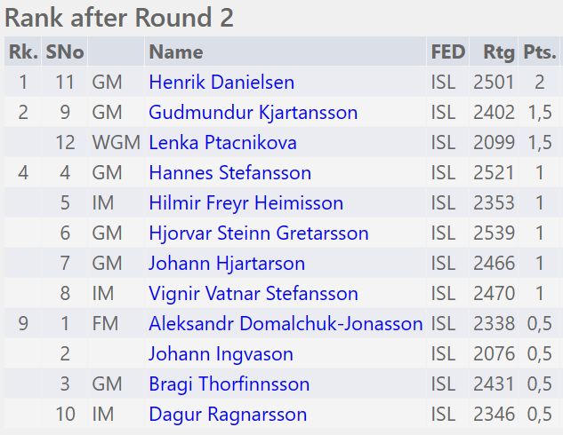The width and height of the screenshot is (563, 435).
Task: Select Hannes Stefansson's name
Action: pyautogui.click(x=229, y=173)
